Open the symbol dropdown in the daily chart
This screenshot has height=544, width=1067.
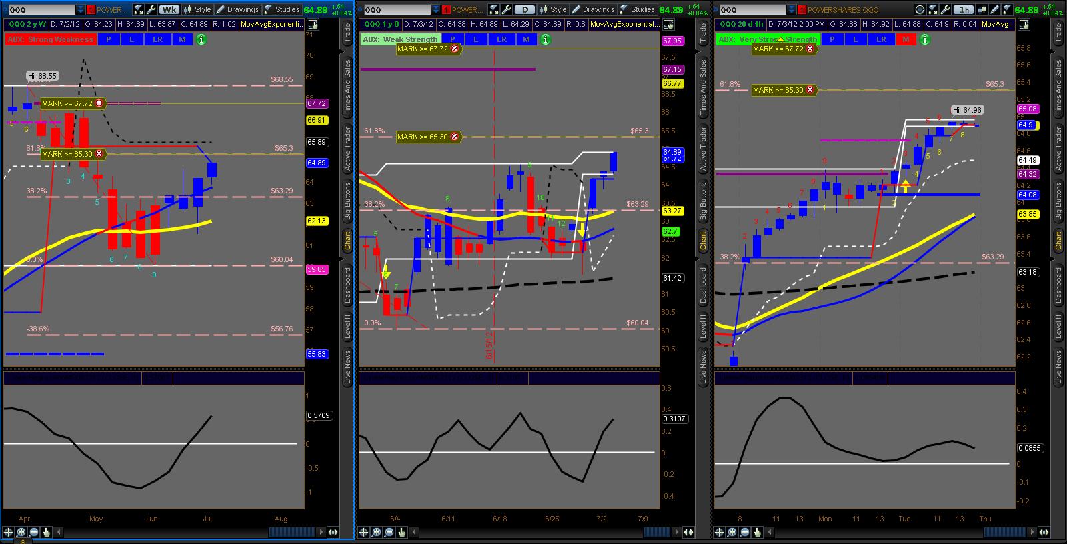(x=436, y=10)
